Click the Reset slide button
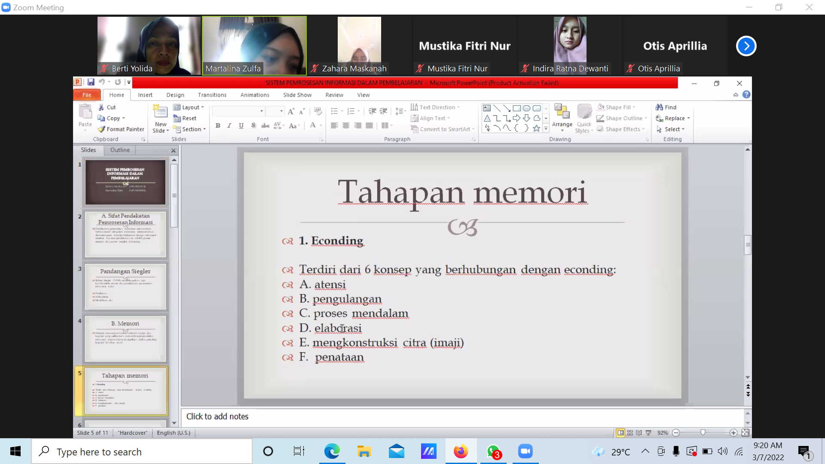The width and height of the screenshot is (825, 464). click(x=185, y=118)
